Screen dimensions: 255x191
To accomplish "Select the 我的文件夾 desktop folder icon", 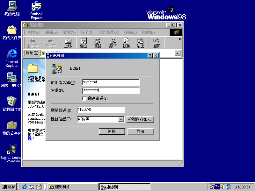I will pyautogui.click(x=12, y=32).
